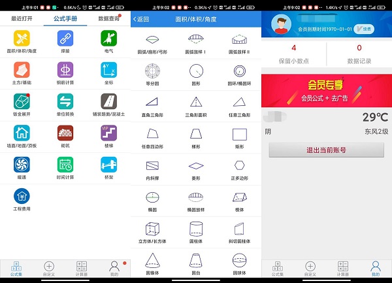
Task: Select the 楔体 wedge formula
Action: pos(240,201)
